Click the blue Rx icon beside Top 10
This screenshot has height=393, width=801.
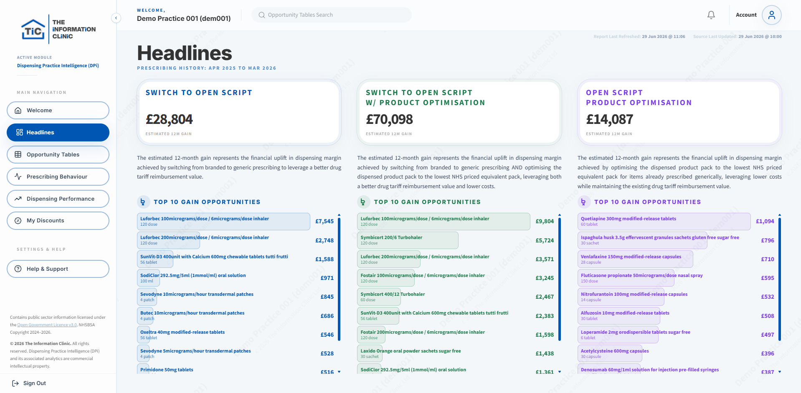click(143, 202)
